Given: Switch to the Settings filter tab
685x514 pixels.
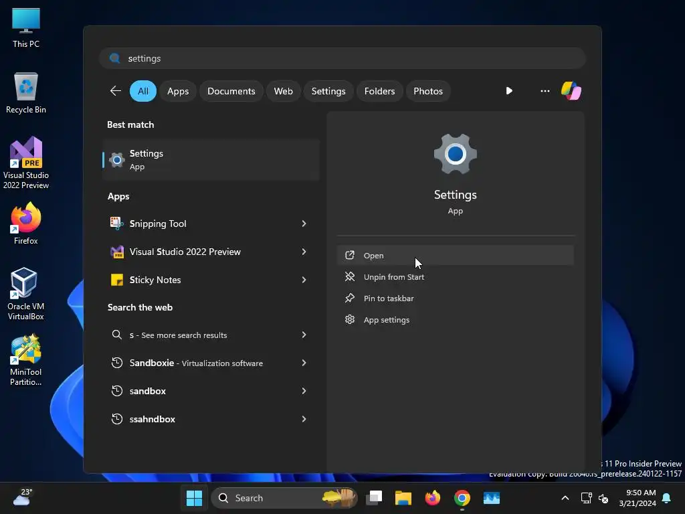Looking at the screenshot, I should [x=328, y=91].
